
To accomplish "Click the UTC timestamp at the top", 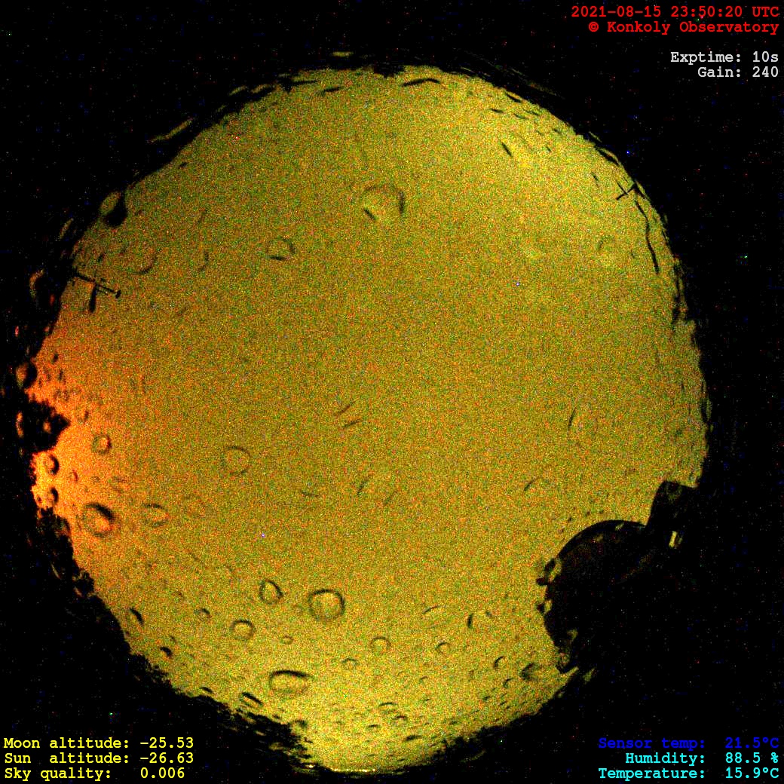I will click(x=675, y=11).
